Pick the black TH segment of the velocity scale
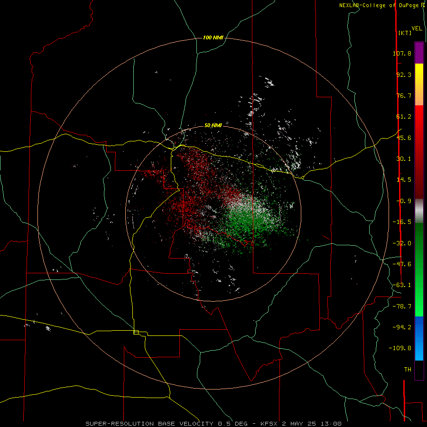 tap(419, 370)
